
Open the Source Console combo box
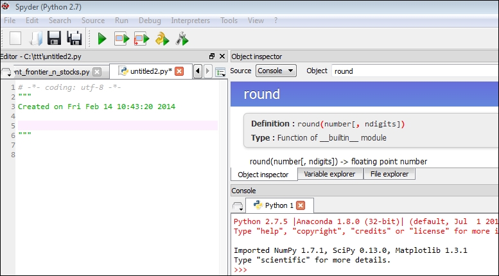tap(276, 71)
